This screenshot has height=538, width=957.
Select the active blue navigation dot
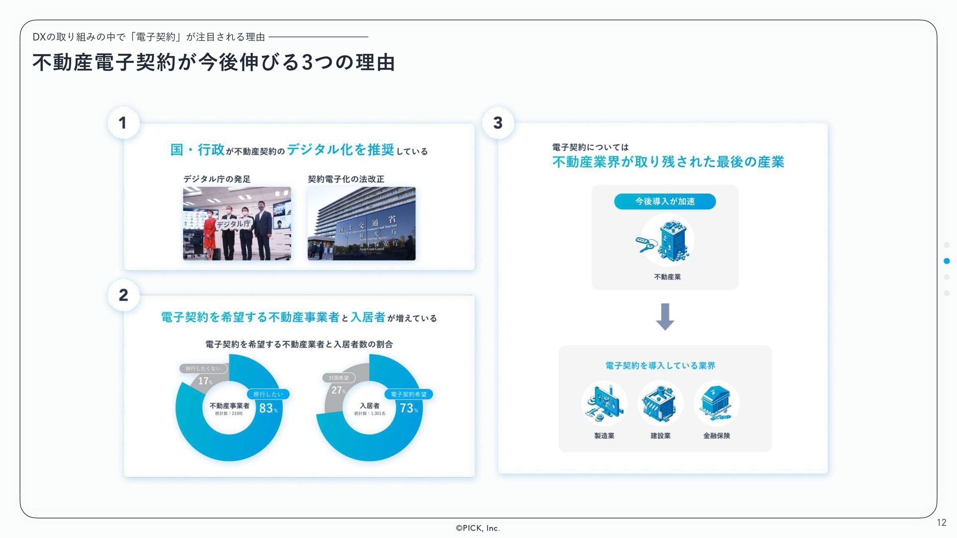[947, 261]
